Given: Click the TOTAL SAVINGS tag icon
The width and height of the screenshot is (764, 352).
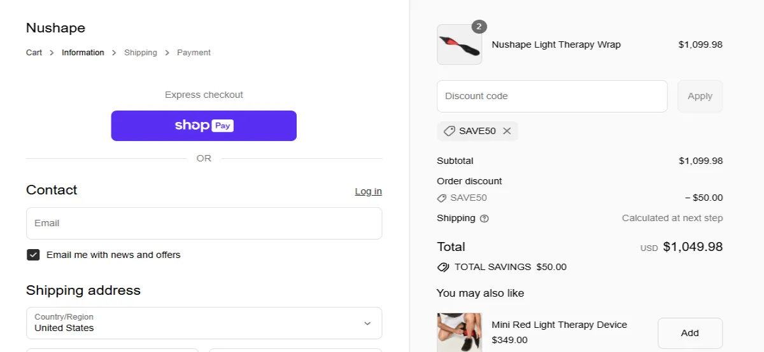Looking at the screenshot, I should [443, 267].
